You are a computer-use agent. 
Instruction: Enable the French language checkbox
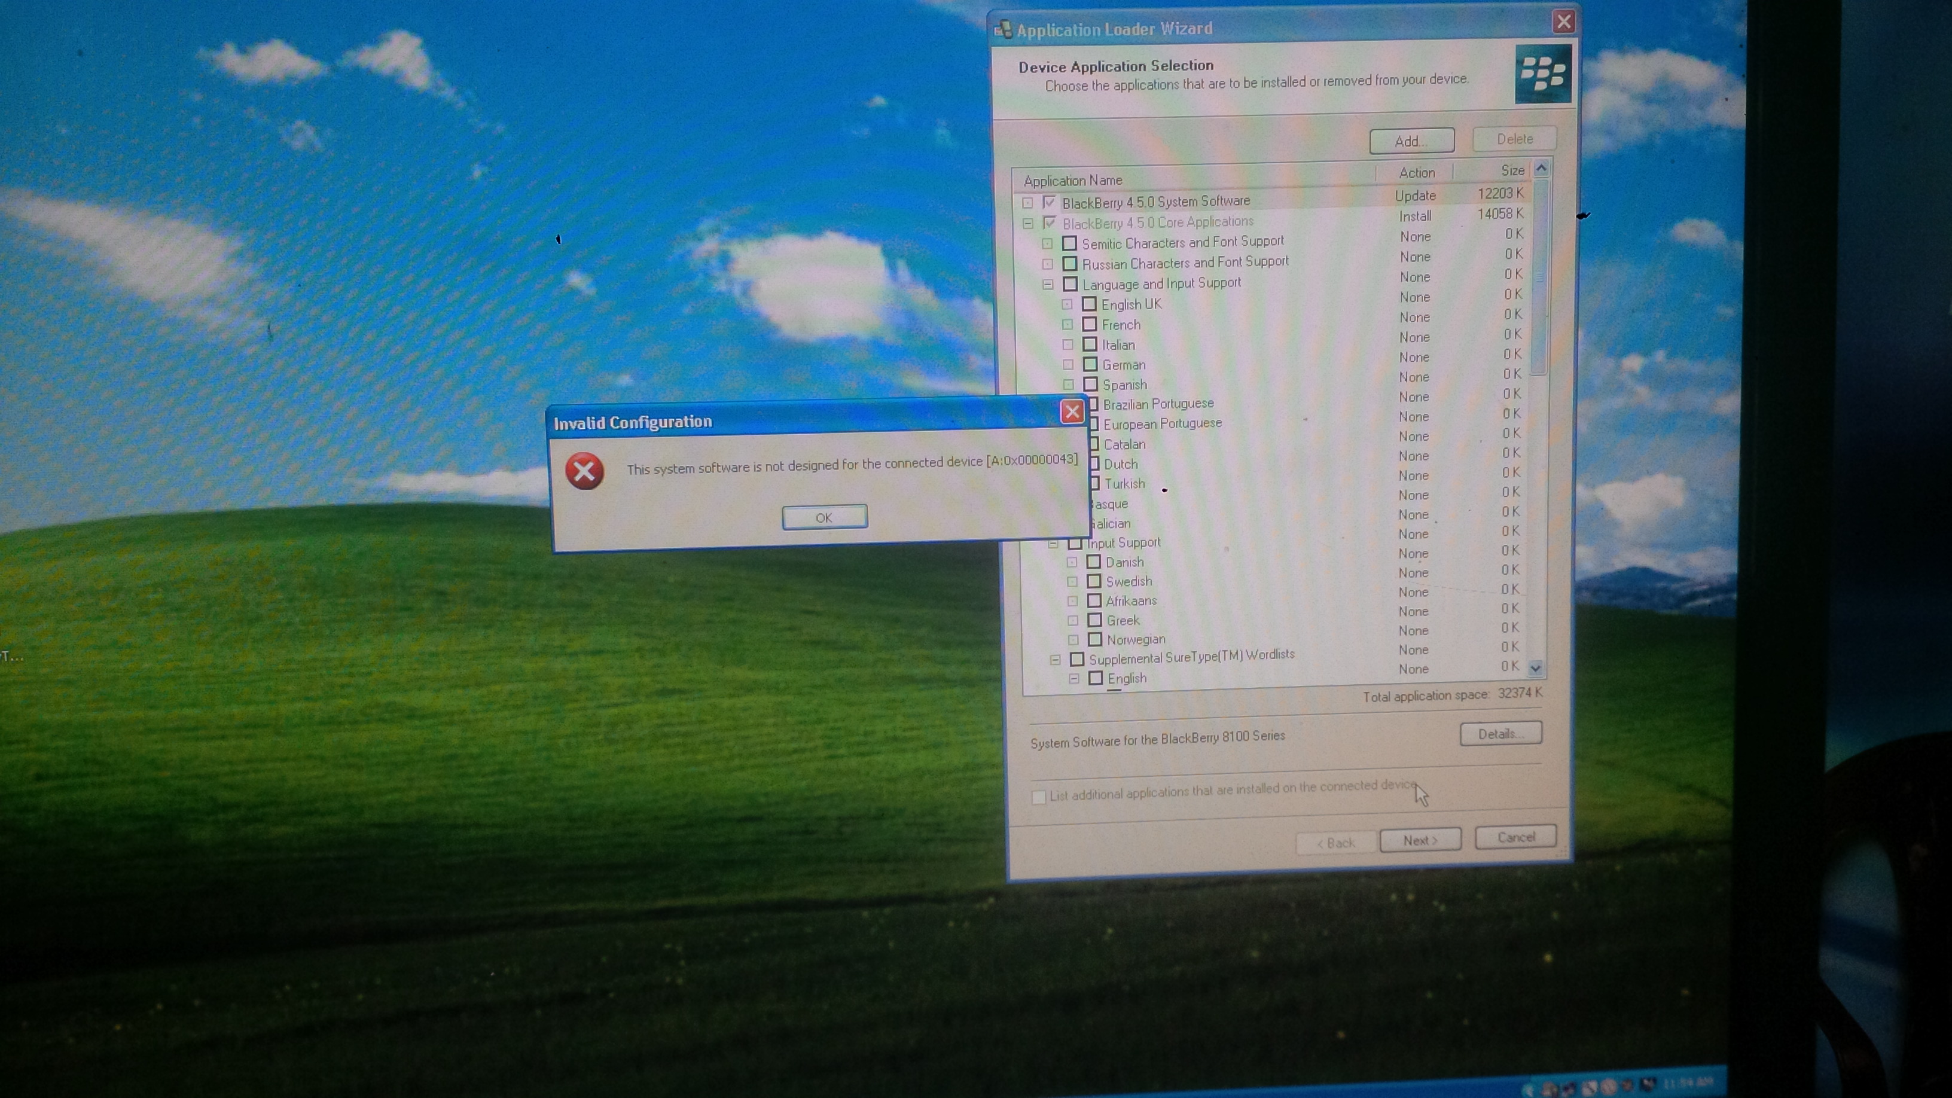tap(1090, 324)
